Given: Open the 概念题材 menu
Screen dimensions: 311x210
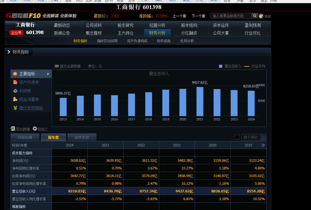Looking at the screenshot, I should point(94,33).
